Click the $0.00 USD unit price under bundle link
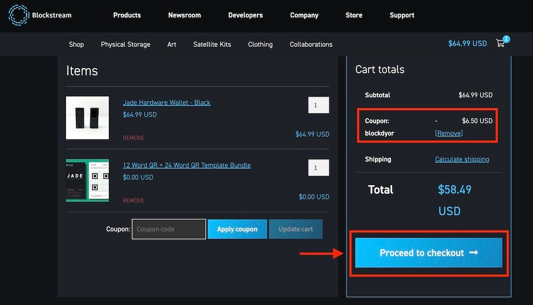This screenshot has width=533, height=305. (138, 177)
